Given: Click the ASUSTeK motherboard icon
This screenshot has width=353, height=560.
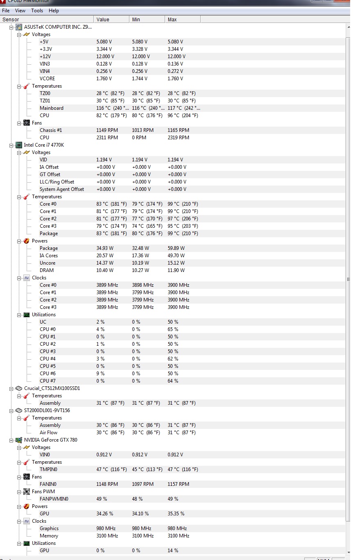Looking at the screenshot, I should [x=19, y=27].
